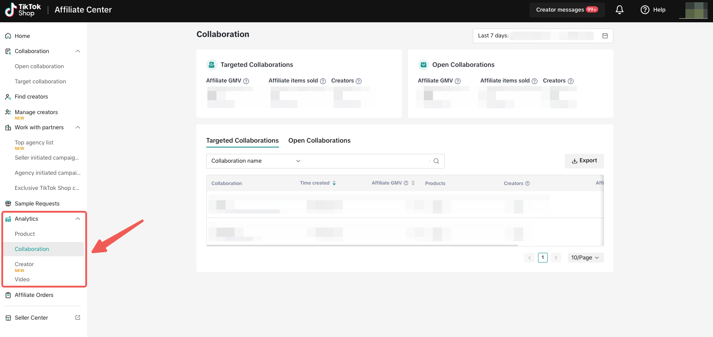The height and width of the screenshot is (337, 713).
Task: Select the Targeted Collaborations tab
Action: [x=242, y=140]
